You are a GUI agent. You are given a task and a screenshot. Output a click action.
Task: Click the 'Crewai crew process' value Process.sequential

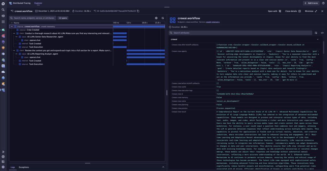pyautogui.click(x=226, y=108)
